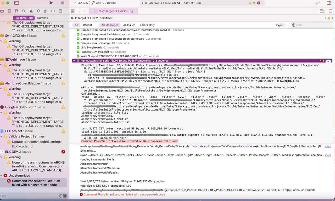The image size is (335, 201).
Task: Open the Project navigator folder icon
Action: click(2, 11)
